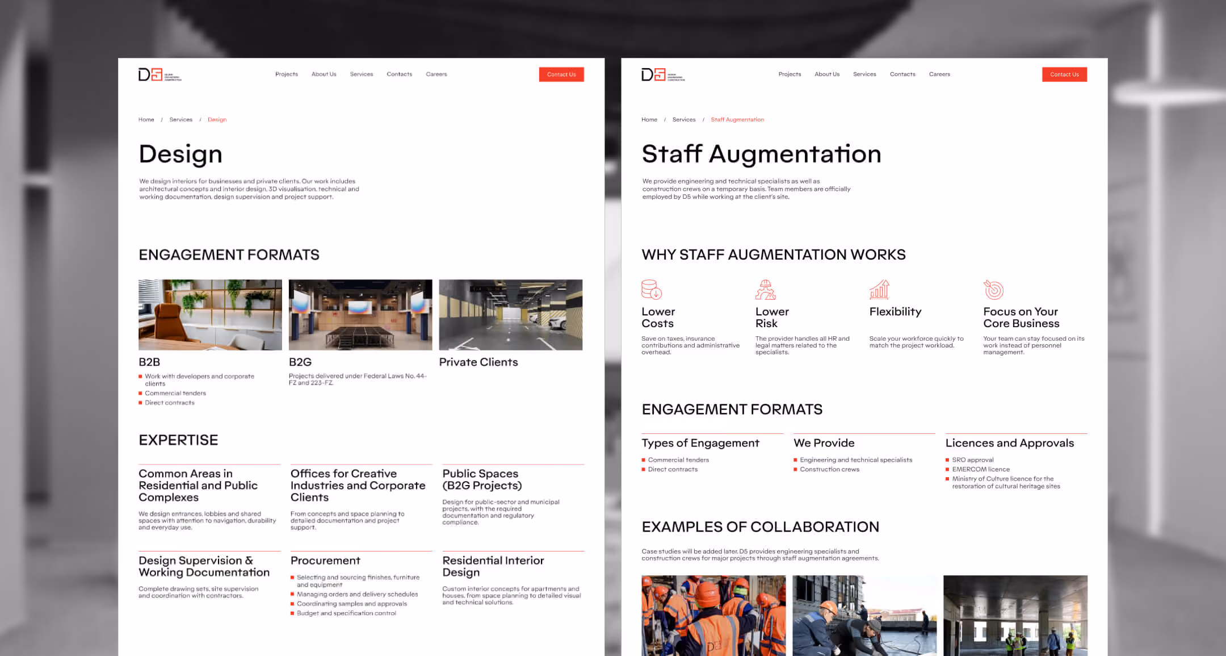
Task: Click the Private Clients heading
Action: click(x=478, y=362)
